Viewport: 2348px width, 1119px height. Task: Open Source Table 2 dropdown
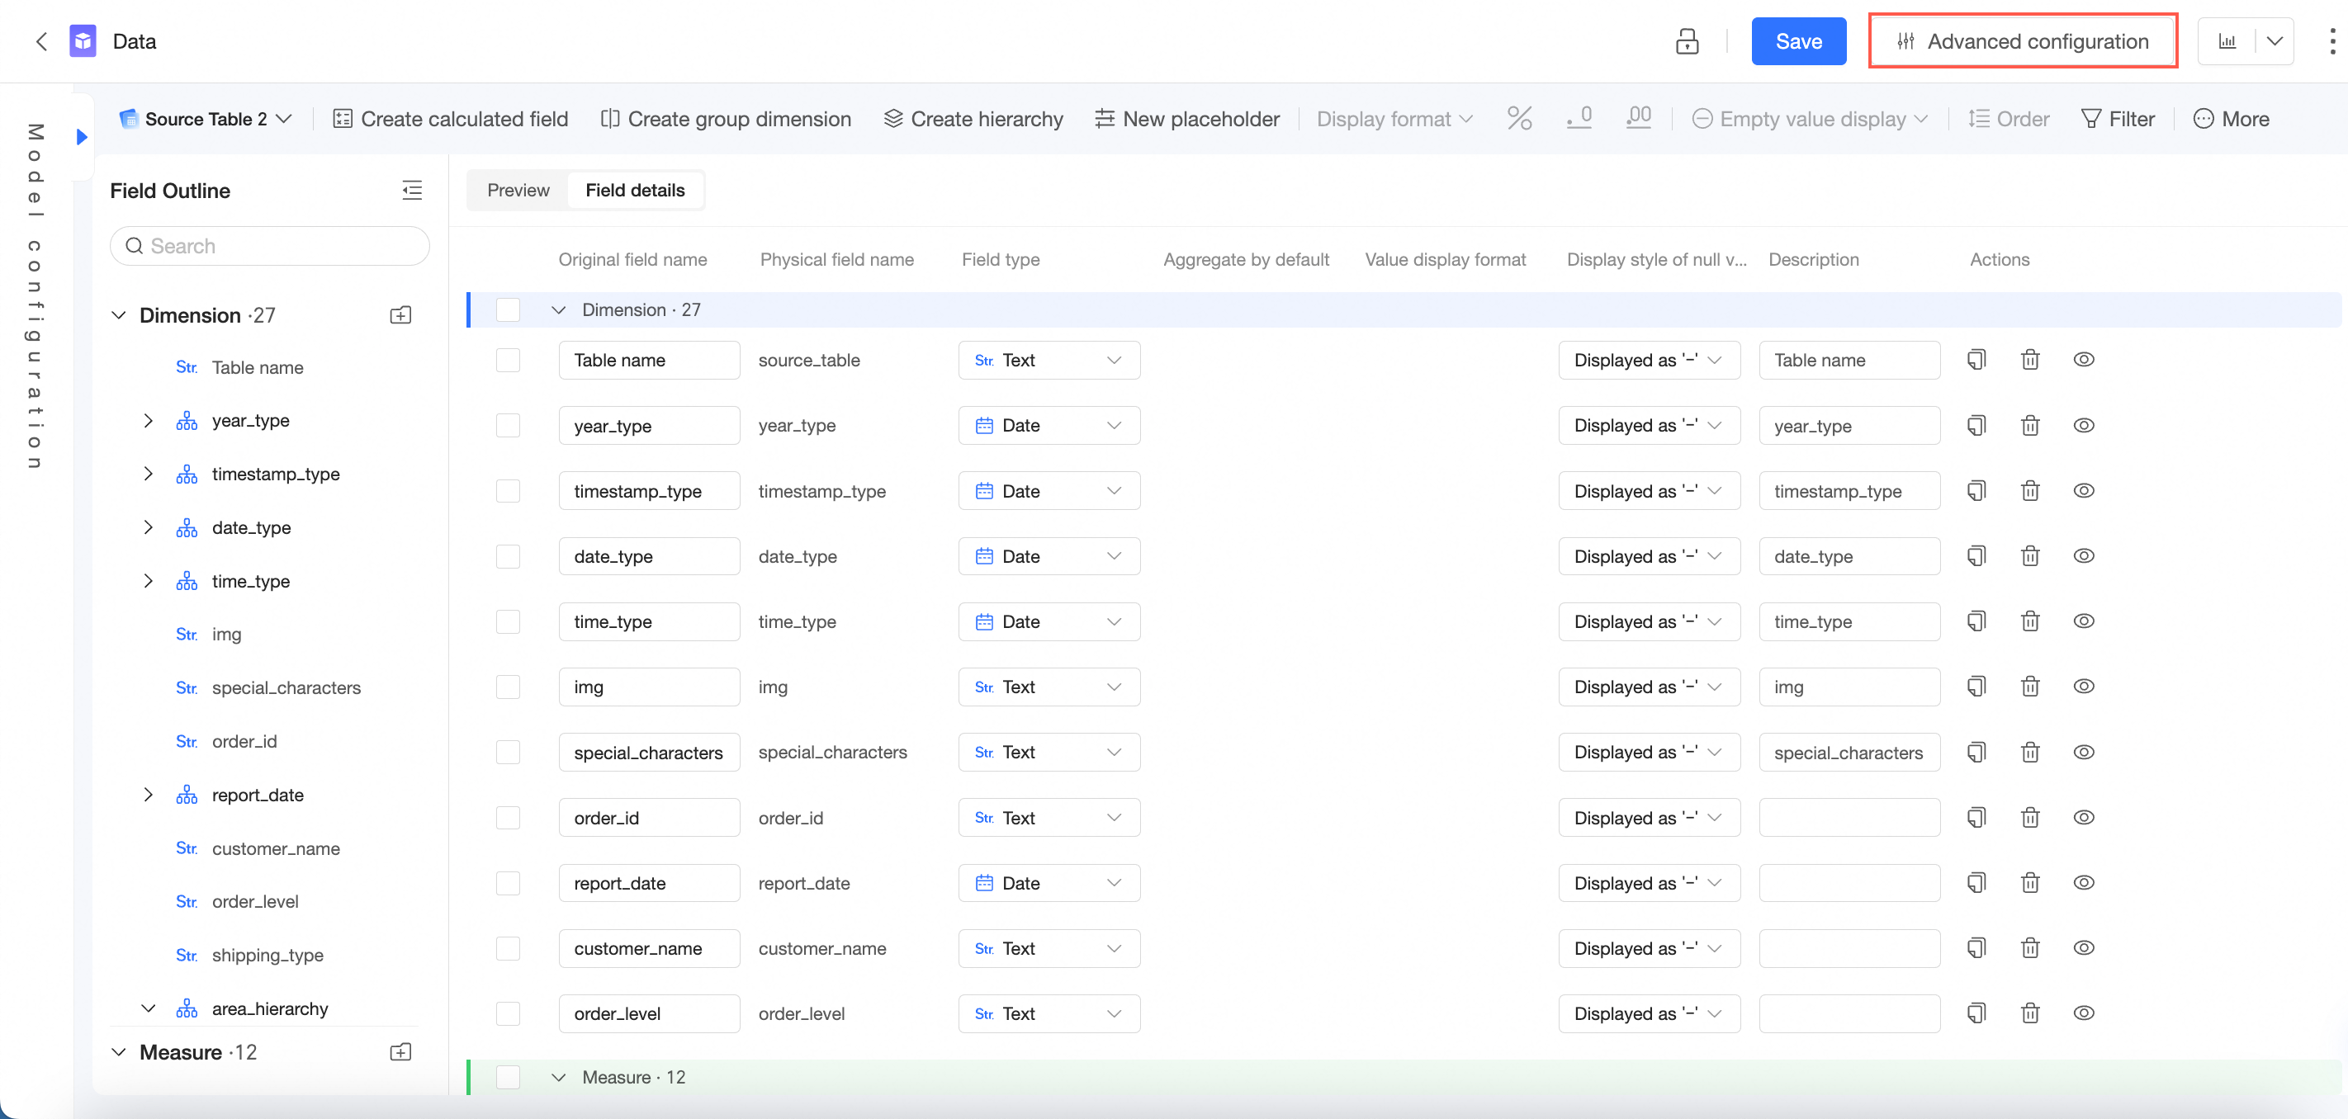click(206, 119)
